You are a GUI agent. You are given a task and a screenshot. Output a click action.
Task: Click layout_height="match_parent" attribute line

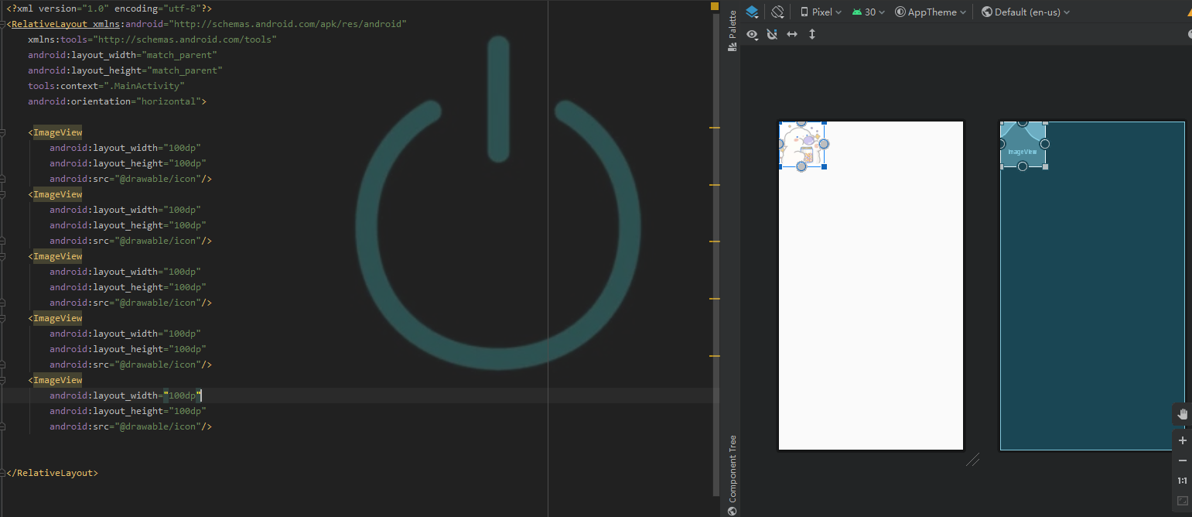point(125,70)
